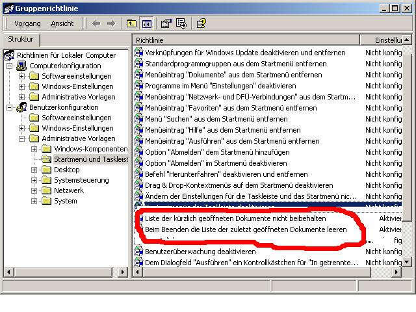
Task: Select policy Menüeintrag "Favoriten" entfernen
Action: coord(231,108)
